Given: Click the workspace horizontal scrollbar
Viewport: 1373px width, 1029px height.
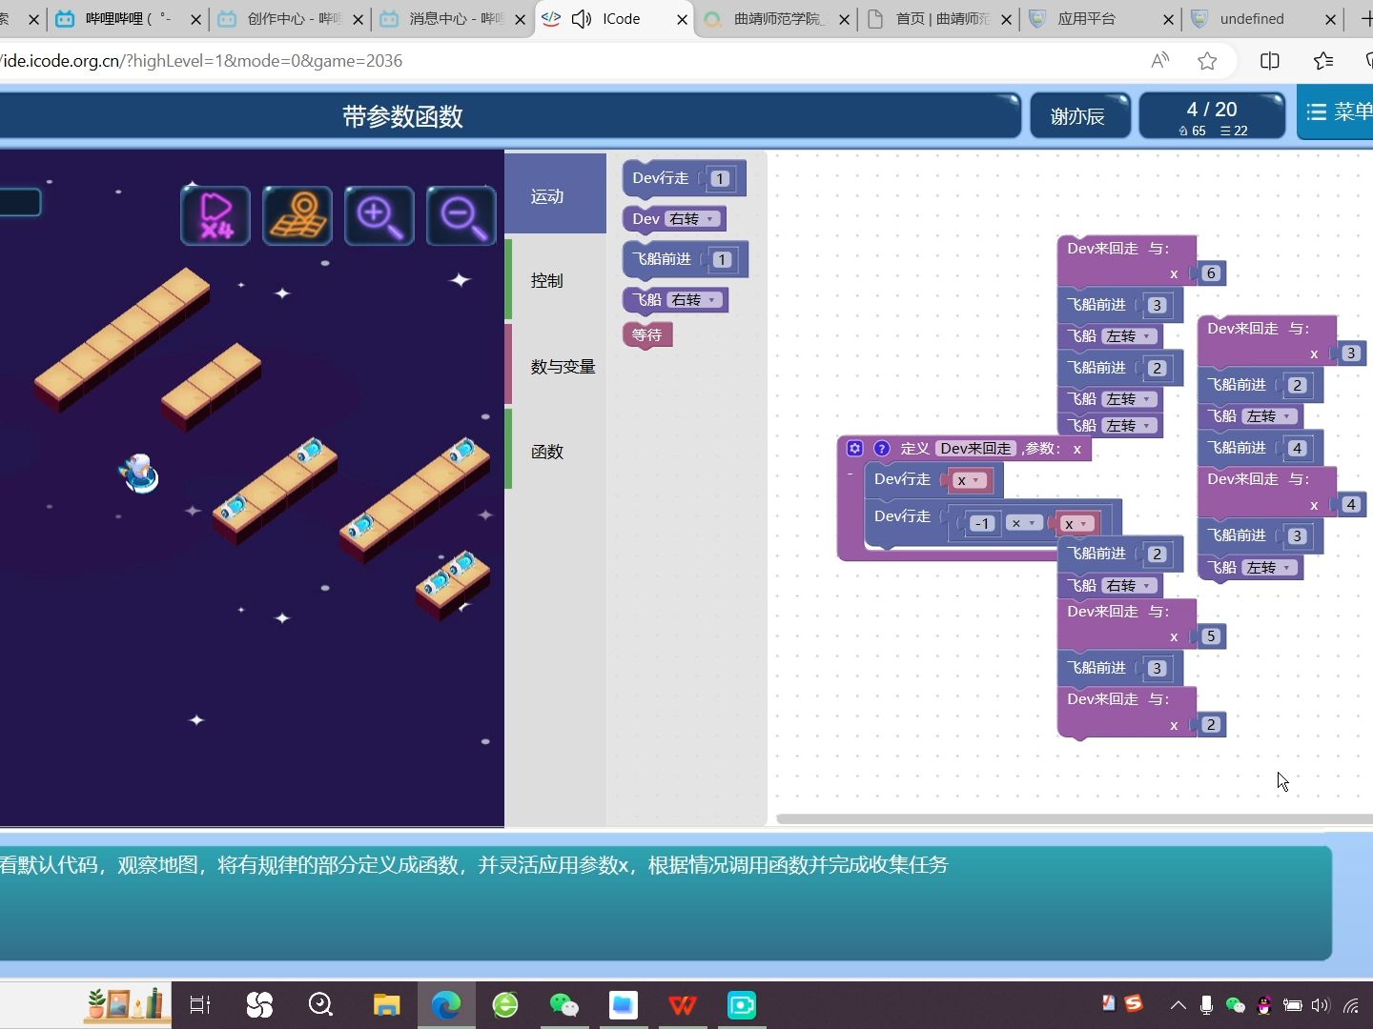Looking at the screenshot, I should 1075,818.
